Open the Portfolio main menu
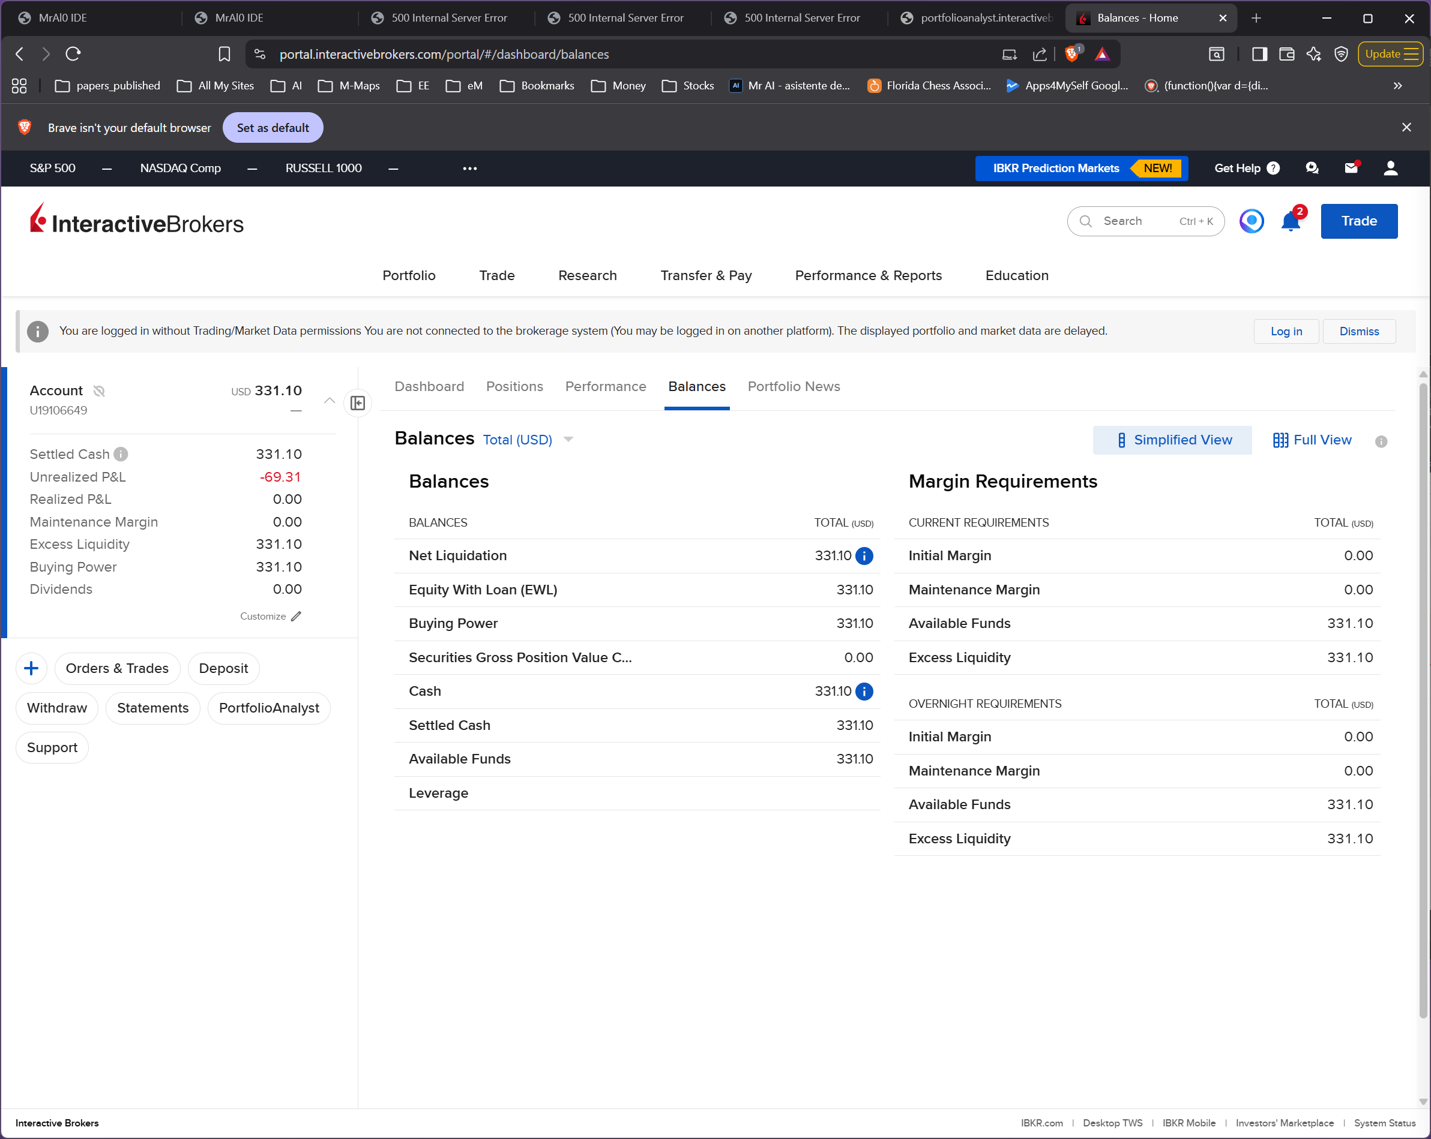 point(409,275)
